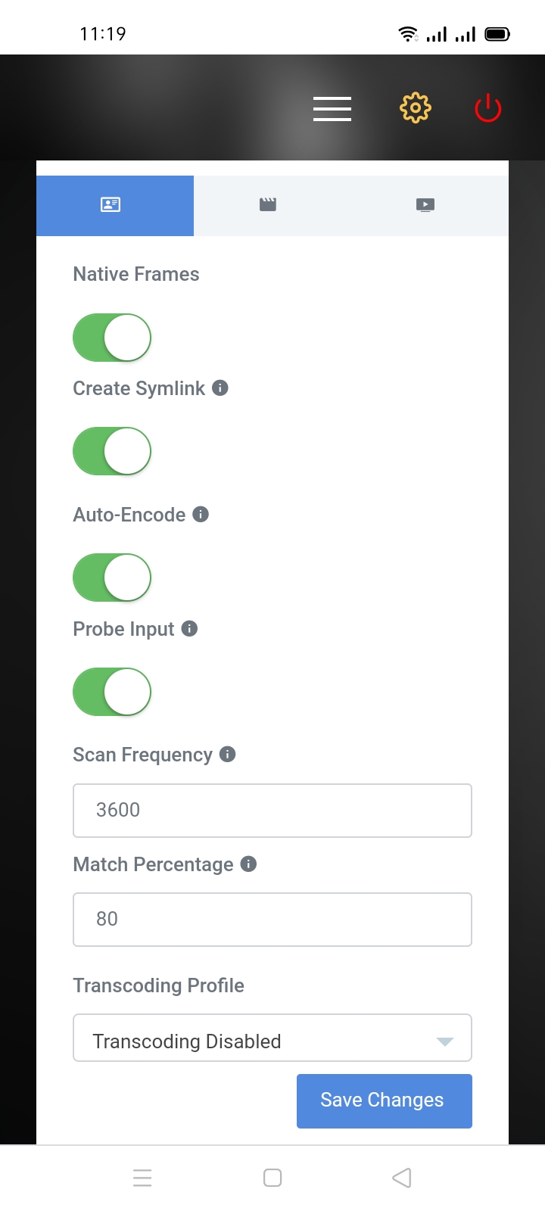Screen dimensions: 545x1211
Task: Show info tooltip for Create Symlink
Action: point(220,388)
